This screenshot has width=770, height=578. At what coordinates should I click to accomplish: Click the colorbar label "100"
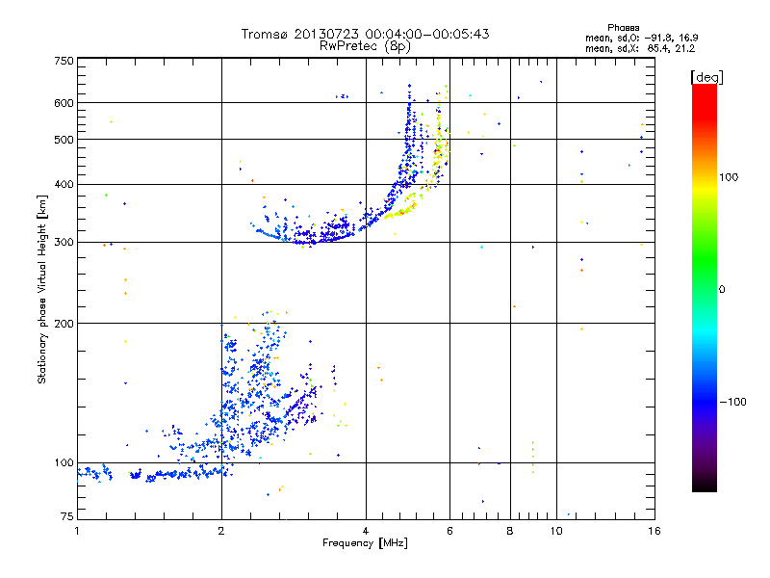(729, 177)
